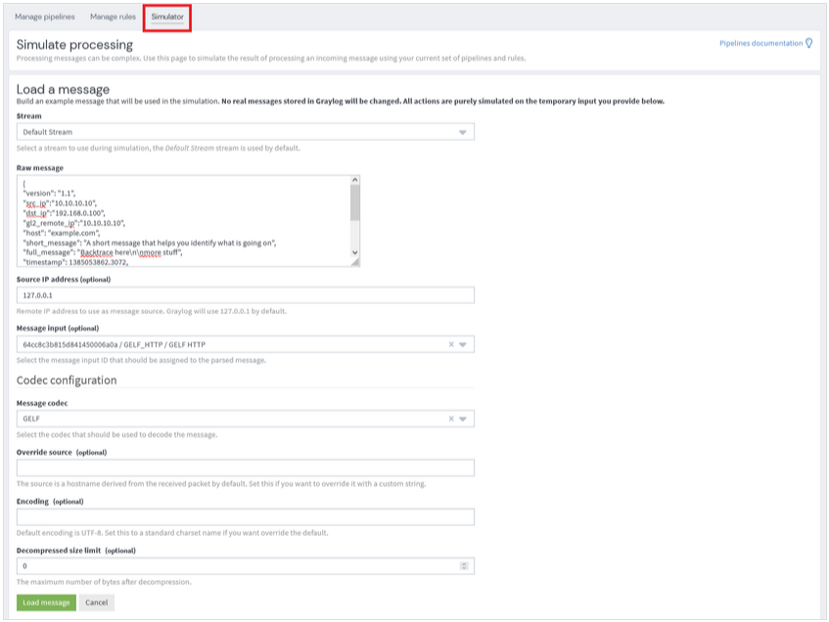Expand the Stream dropdown arrow

pos(463,132)
